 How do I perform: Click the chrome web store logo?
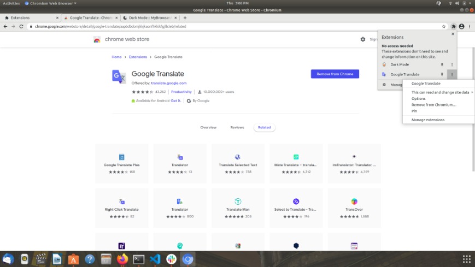121,39
